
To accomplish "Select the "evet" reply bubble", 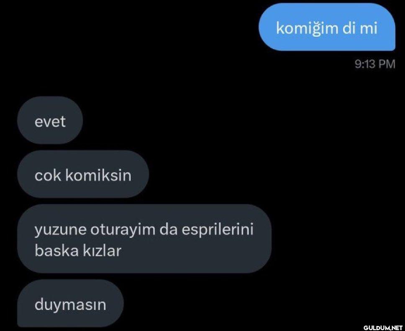I will point(50,121).
